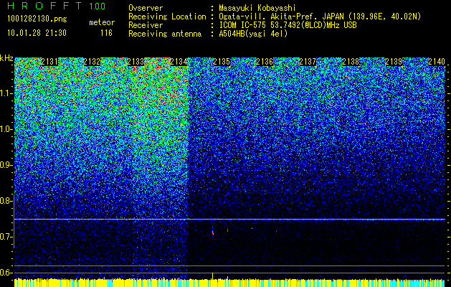The image size is (451, 287).
Task: Click the date stamp 10.01.28 21:30
Action: coord(37,33)
